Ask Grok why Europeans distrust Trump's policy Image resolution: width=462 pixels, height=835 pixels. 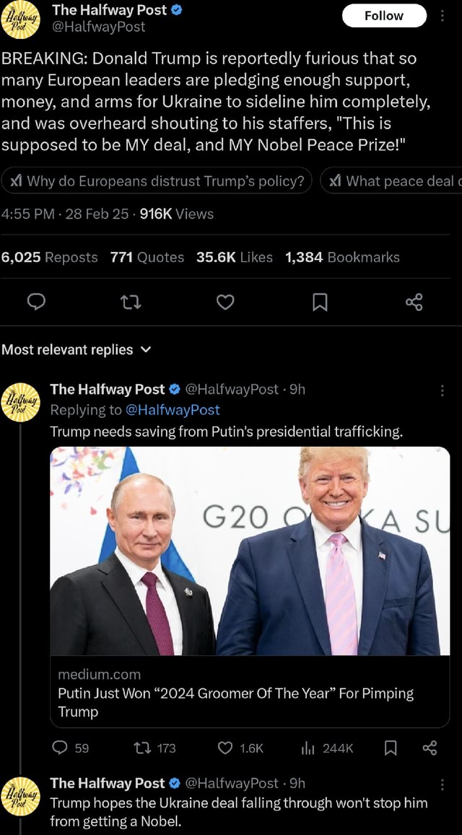[x=157, y=181]
